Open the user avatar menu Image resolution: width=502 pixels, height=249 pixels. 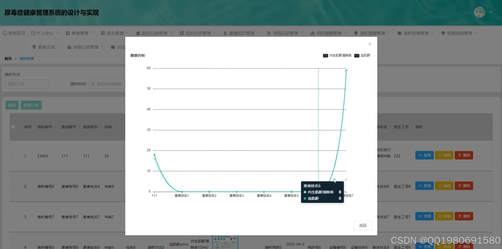coord(479,12)
